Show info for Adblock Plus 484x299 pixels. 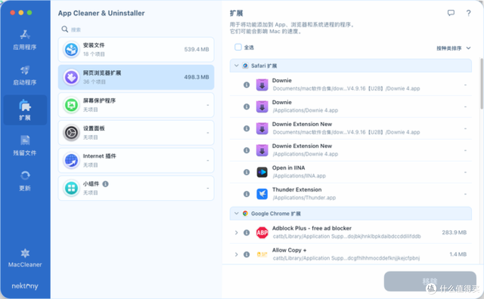click(x=246, y=232)
